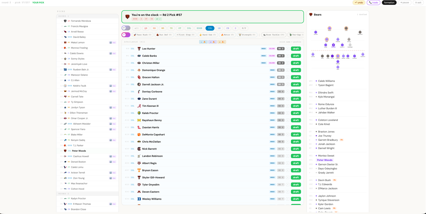Filter available players by QB
Image resolution: width=426 pixels, height=214 pixels.
tap(145, 28)
